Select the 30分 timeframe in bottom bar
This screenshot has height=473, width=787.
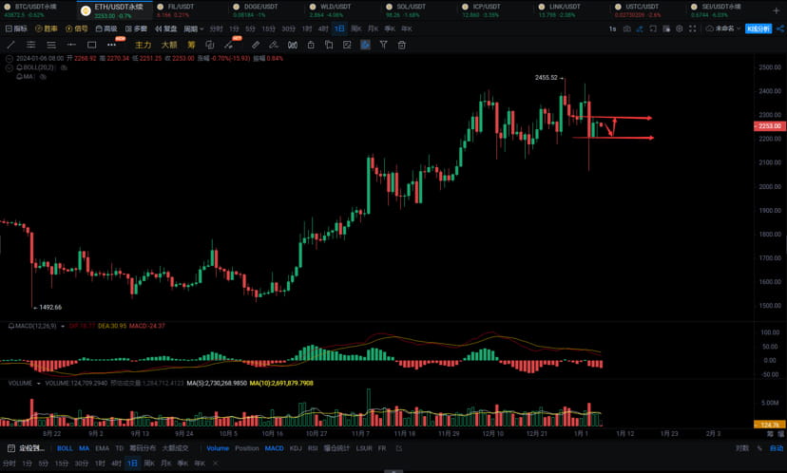pos(82,464)
